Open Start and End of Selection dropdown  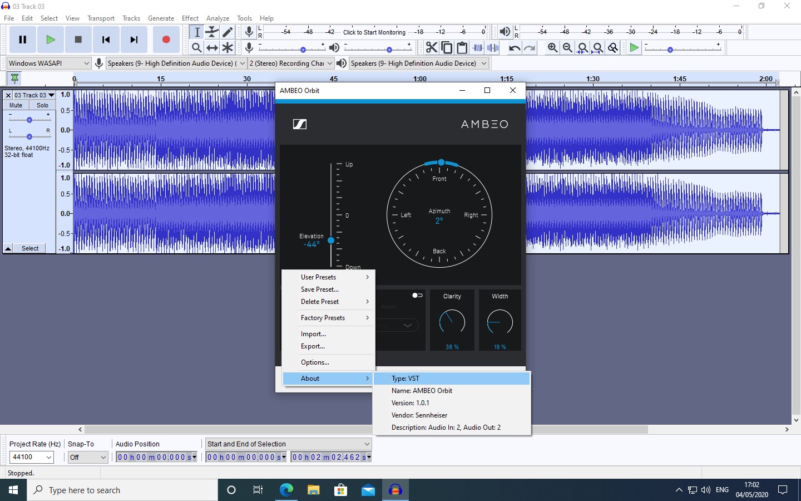click(x=288, y=444)
